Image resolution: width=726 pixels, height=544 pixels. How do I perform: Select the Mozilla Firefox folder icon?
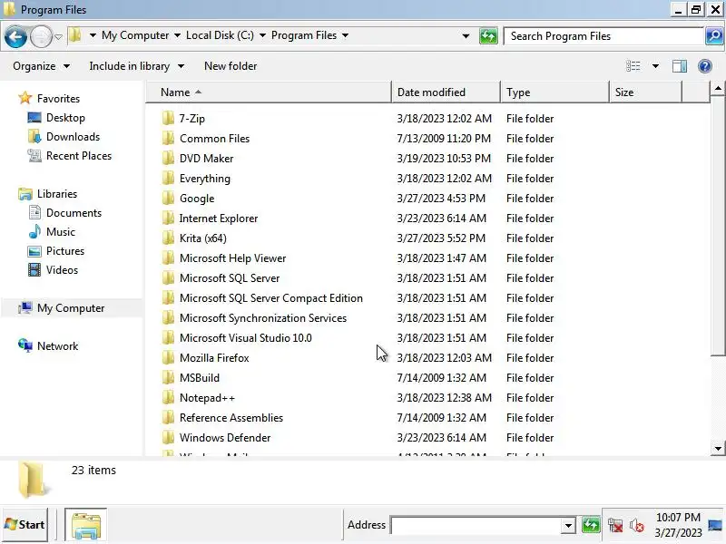coord(168,357)
